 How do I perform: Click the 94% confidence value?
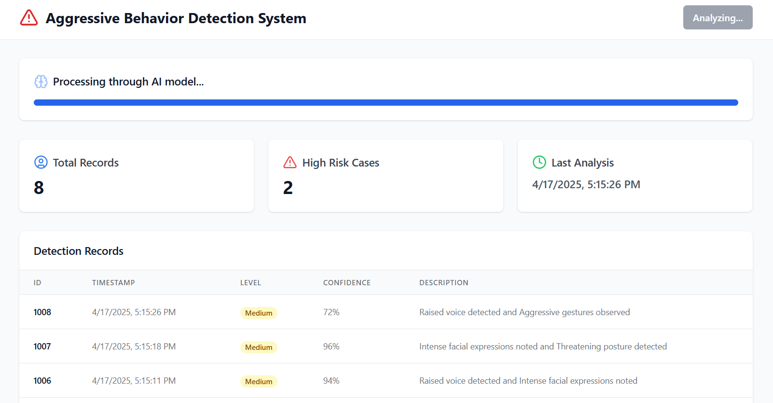[331, 381]
